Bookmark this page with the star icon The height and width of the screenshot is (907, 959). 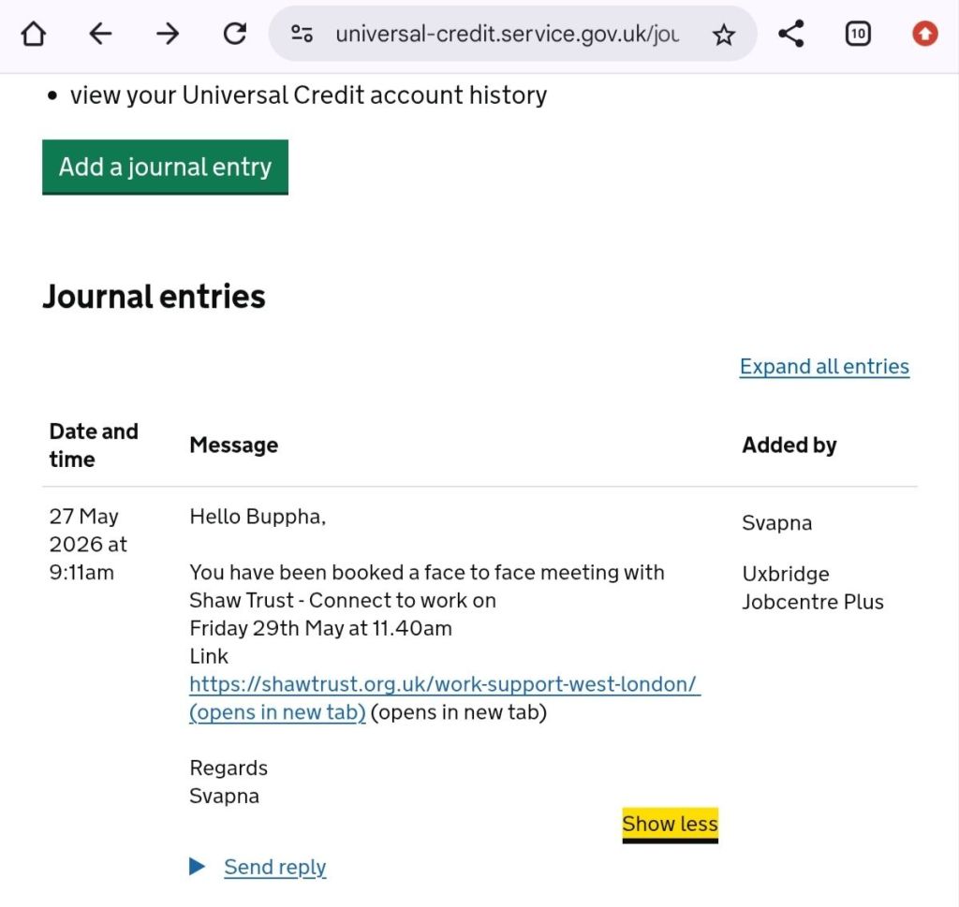724,35
